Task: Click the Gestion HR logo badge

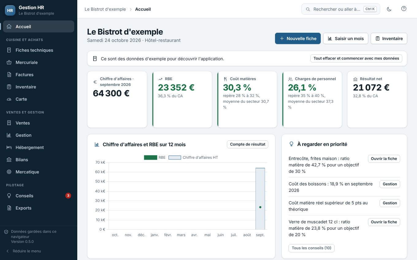Action: (x=10, y=10)
